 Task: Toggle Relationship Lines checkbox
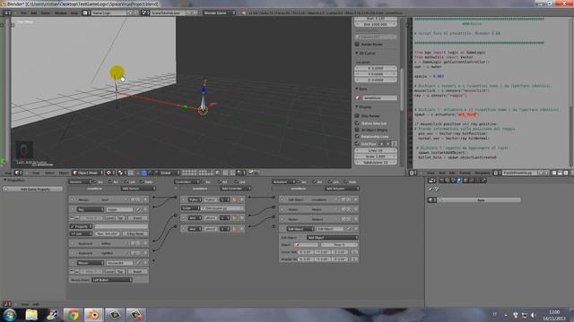357,136
